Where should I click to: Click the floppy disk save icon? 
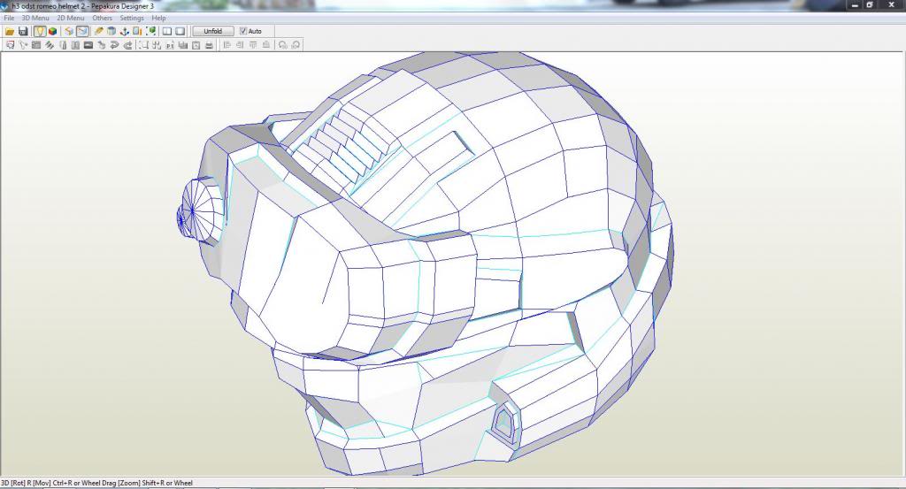pyautogui.click(x=23, y=31)
